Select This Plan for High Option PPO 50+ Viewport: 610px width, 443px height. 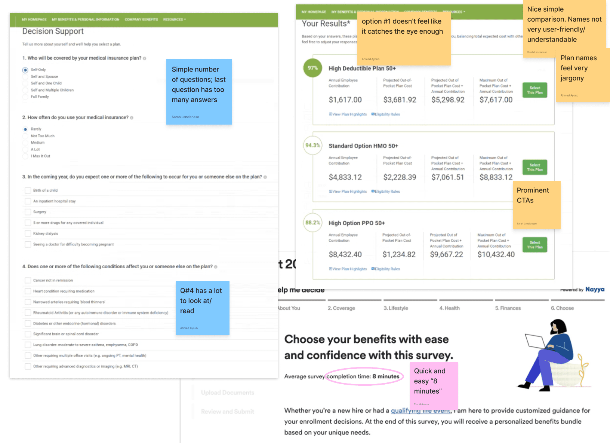point(534,245)
